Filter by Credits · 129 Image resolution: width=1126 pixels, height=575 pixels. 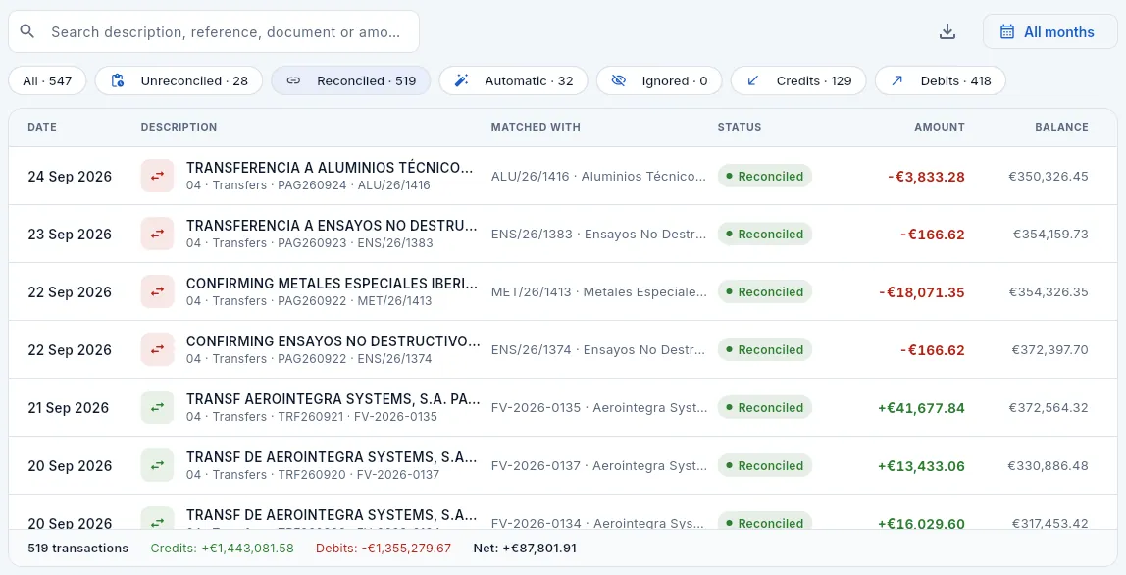[x=798, y=80]
